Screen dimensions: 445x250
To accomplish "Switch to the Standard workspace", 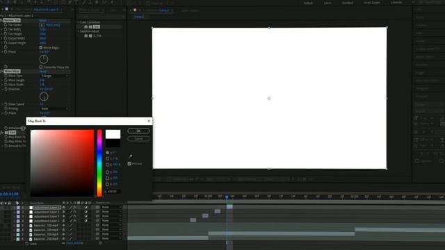I will pyautogui.click(x=348, y=3).
